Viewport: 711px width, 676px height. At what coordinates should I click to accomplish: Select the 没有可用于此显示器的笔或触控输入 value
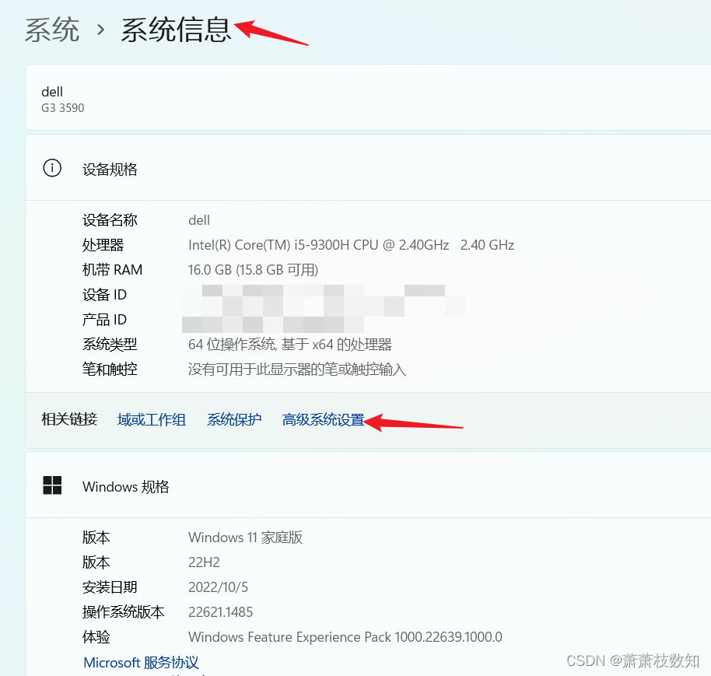297,369
